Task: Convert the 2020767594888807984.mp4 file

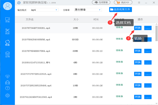Action: pos(138,51)
